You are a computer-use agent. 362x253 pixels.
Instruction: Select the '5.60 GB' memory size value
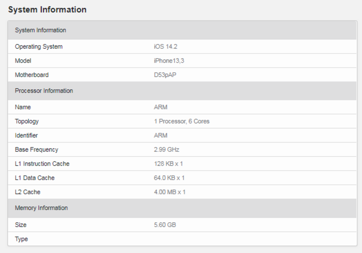pos(165,225)
